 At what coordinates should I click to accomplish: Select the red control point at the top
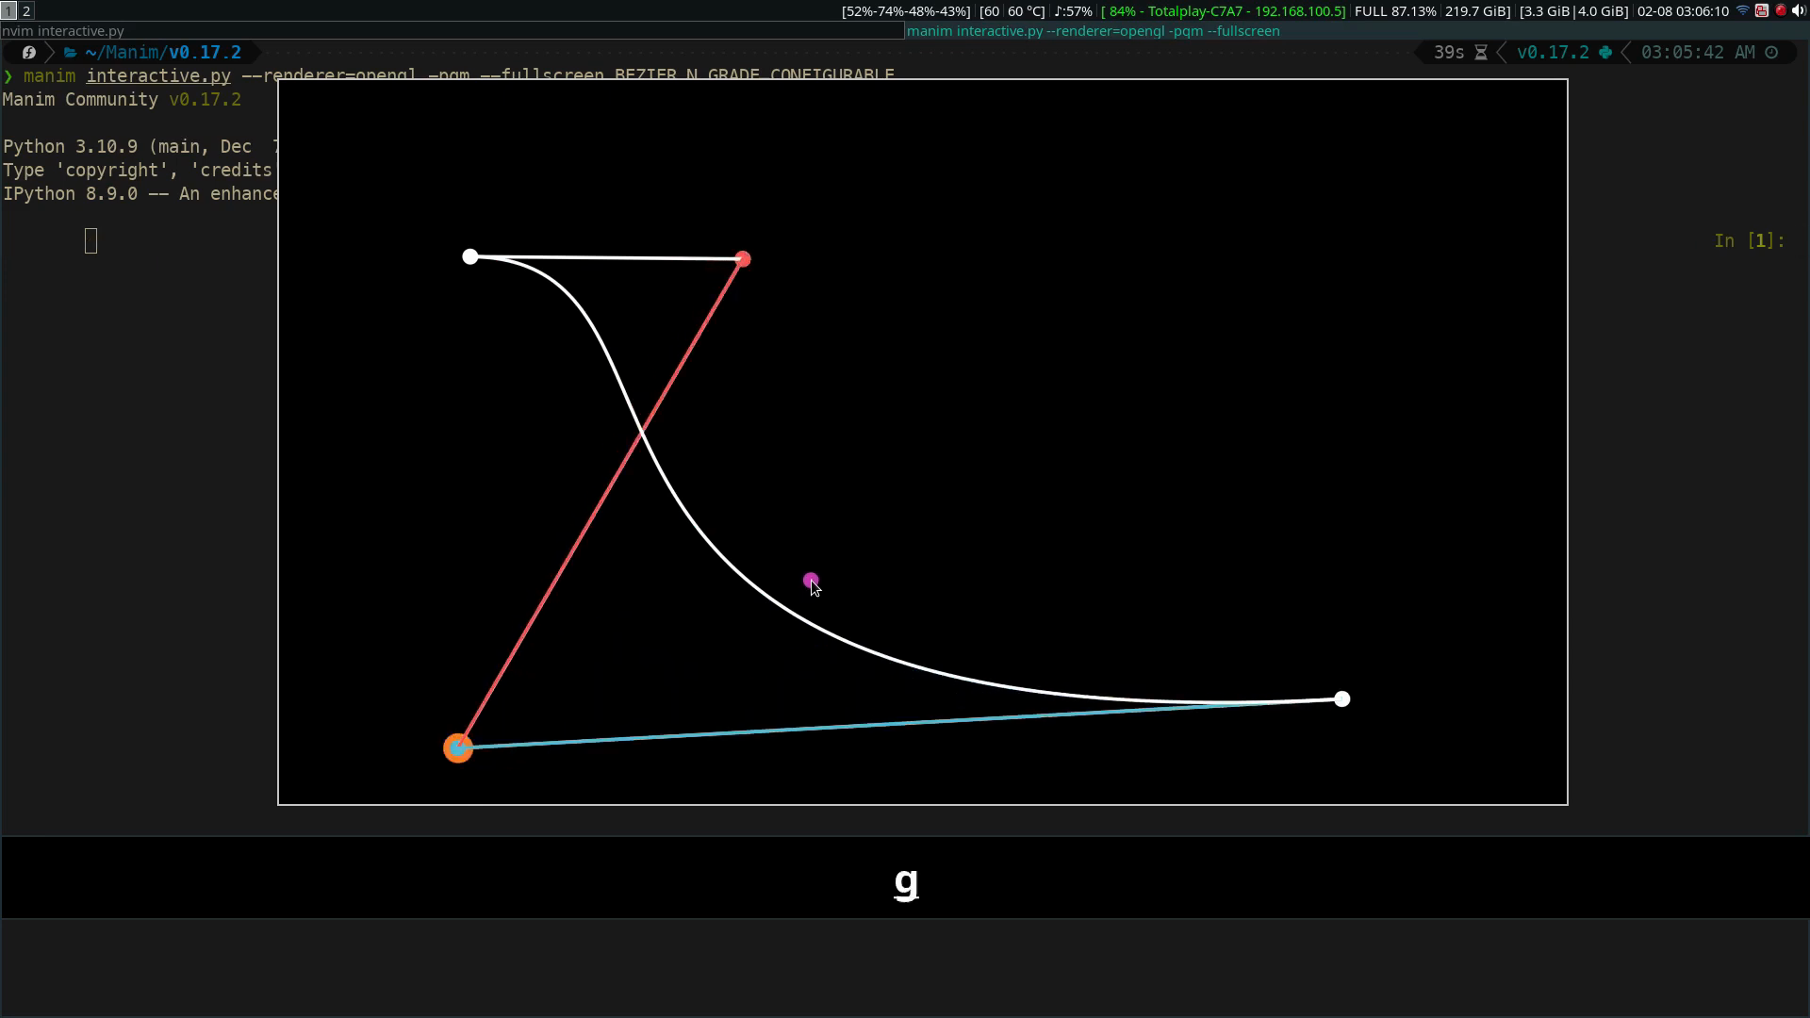(x=743, y=257)
